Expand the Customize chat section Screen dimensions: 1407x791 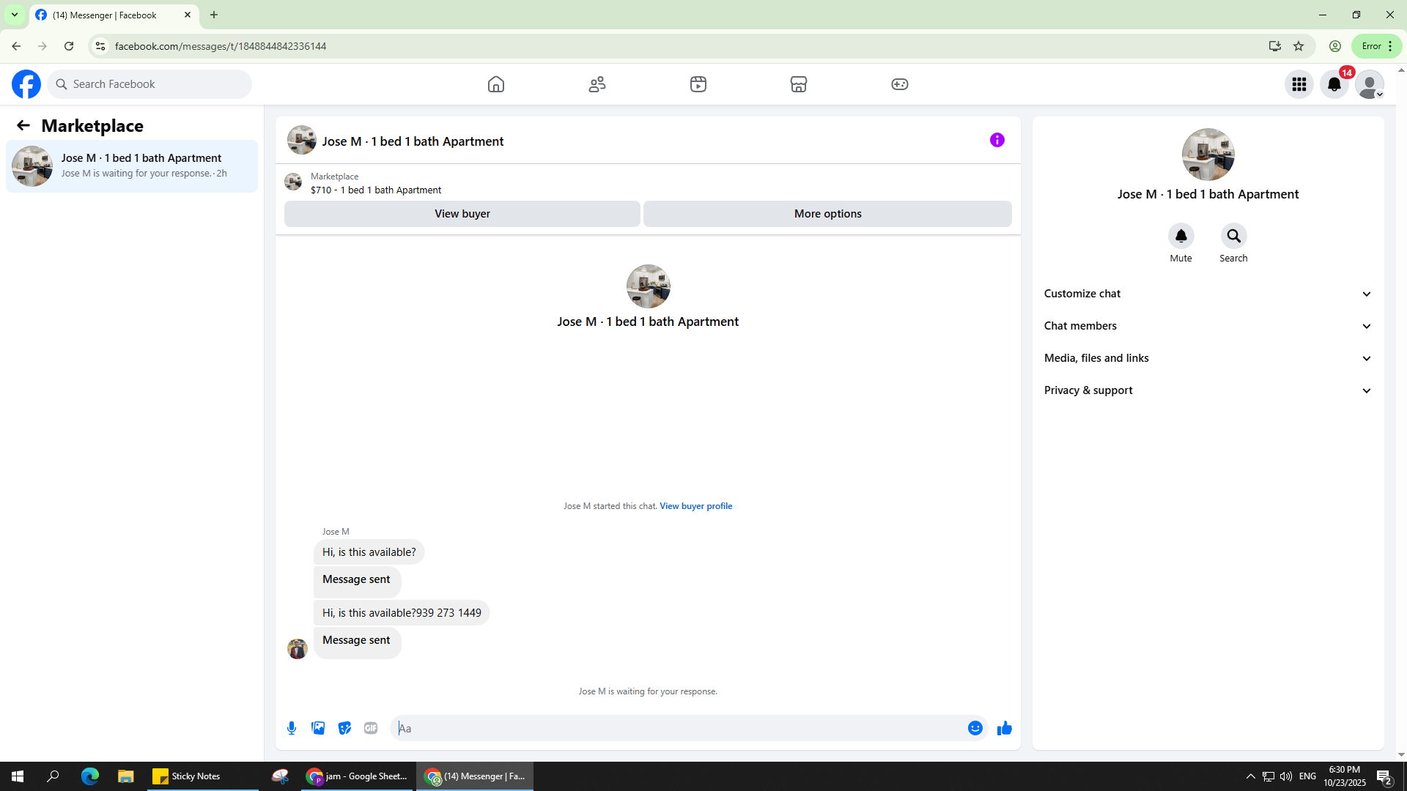tap(1208, 294)
